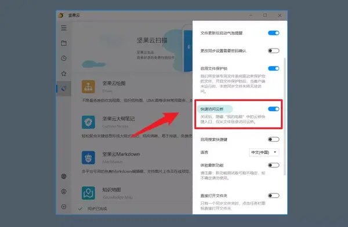Open the hamburger menu in the sidebar
Viewport: 348px width, 227px height.
[64, 28]
